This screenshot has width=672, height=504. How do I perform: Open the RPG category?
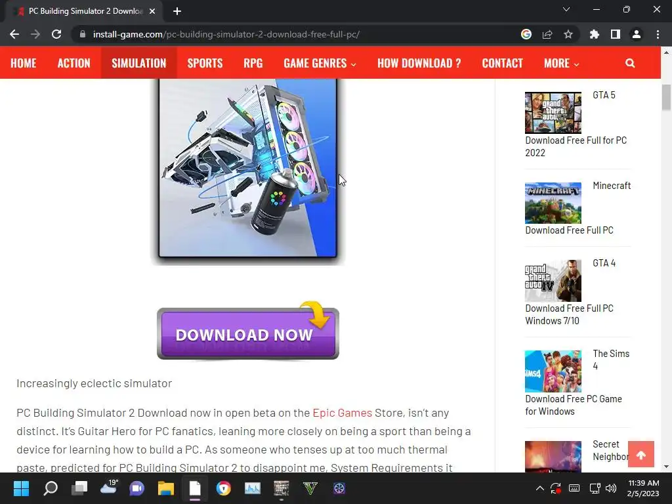click(x=253, y=63)
